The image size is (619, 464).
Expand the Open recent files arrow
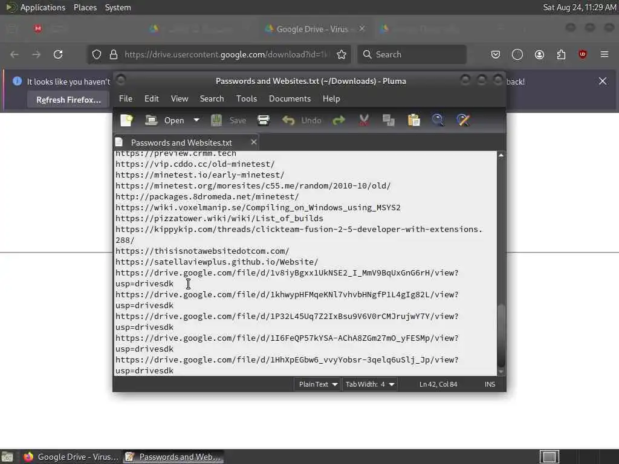pyautogui.click(x=196, y=120)
